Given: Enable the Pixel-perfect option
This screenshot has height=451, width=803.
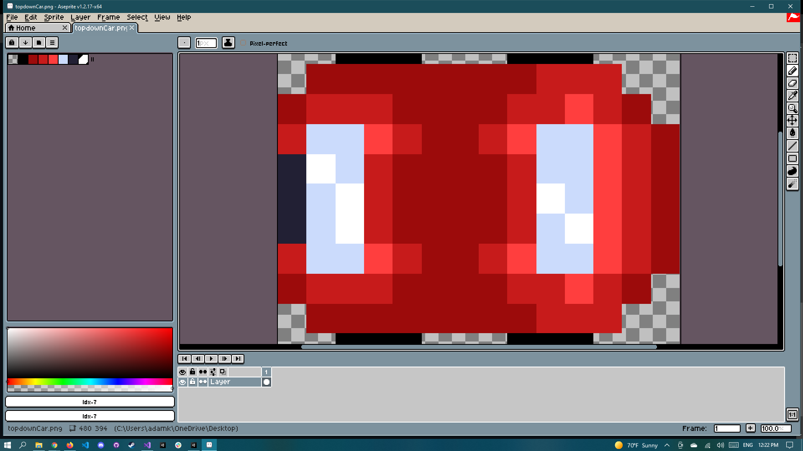Looking at the screenshot, I should click(x=243, y=43).
